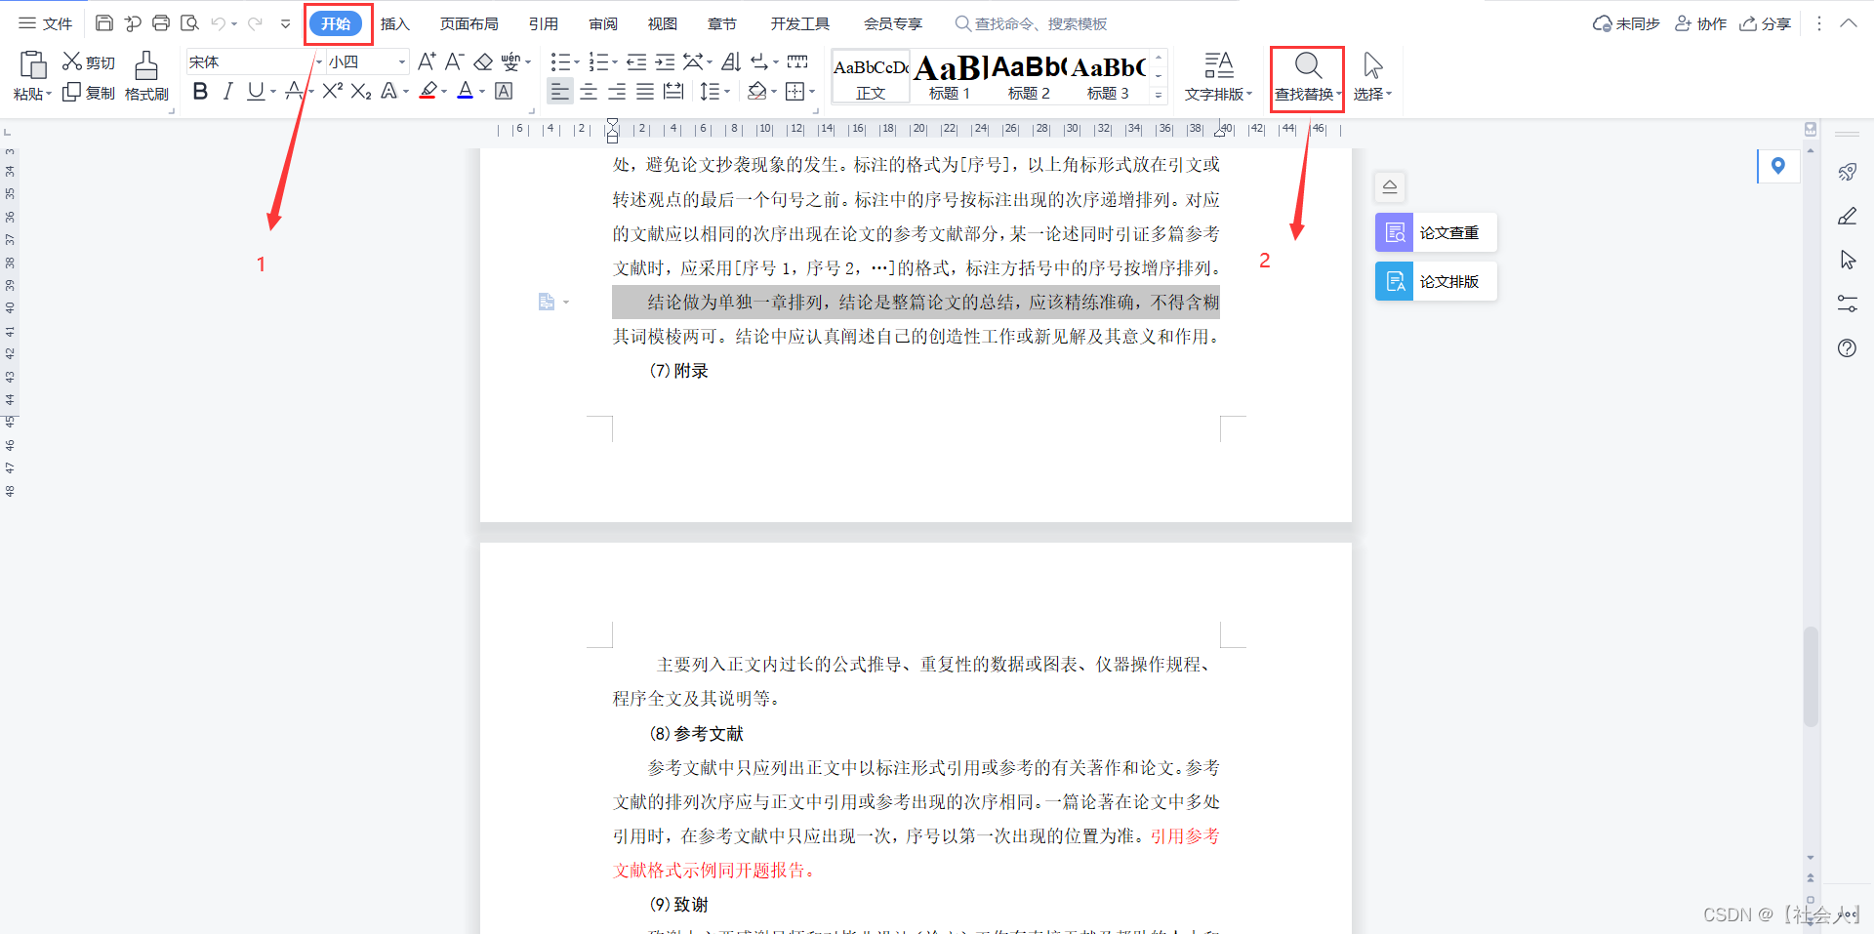
Task: Apply the font color (blue A)
Action: 466,91
